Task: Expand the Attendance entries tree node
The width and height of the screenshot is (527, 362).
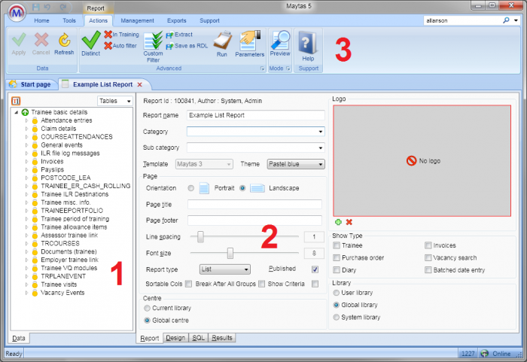Action: pyautogui.click(x=26, y=120)
